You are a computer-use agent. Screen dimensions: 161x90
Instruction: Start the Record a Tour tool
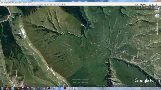[x=42, y=4]
